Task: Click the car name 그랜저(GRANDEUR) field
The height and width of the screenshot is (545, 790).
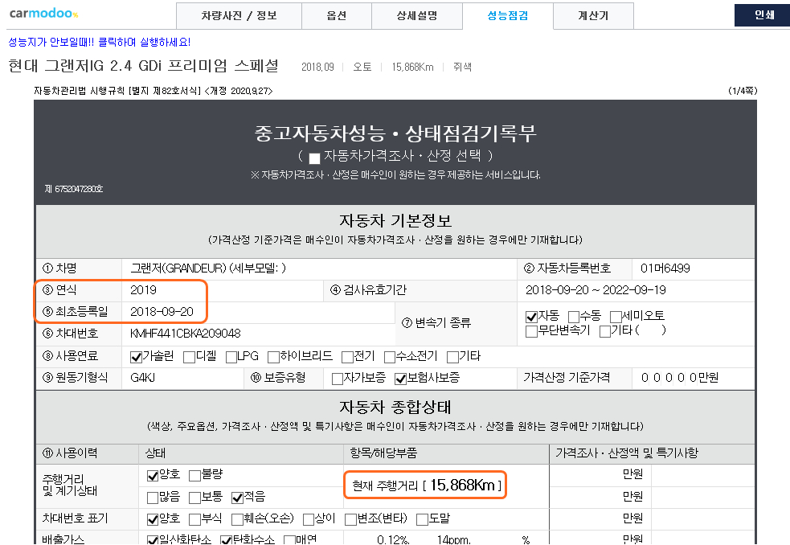Action: click(208, 268)
